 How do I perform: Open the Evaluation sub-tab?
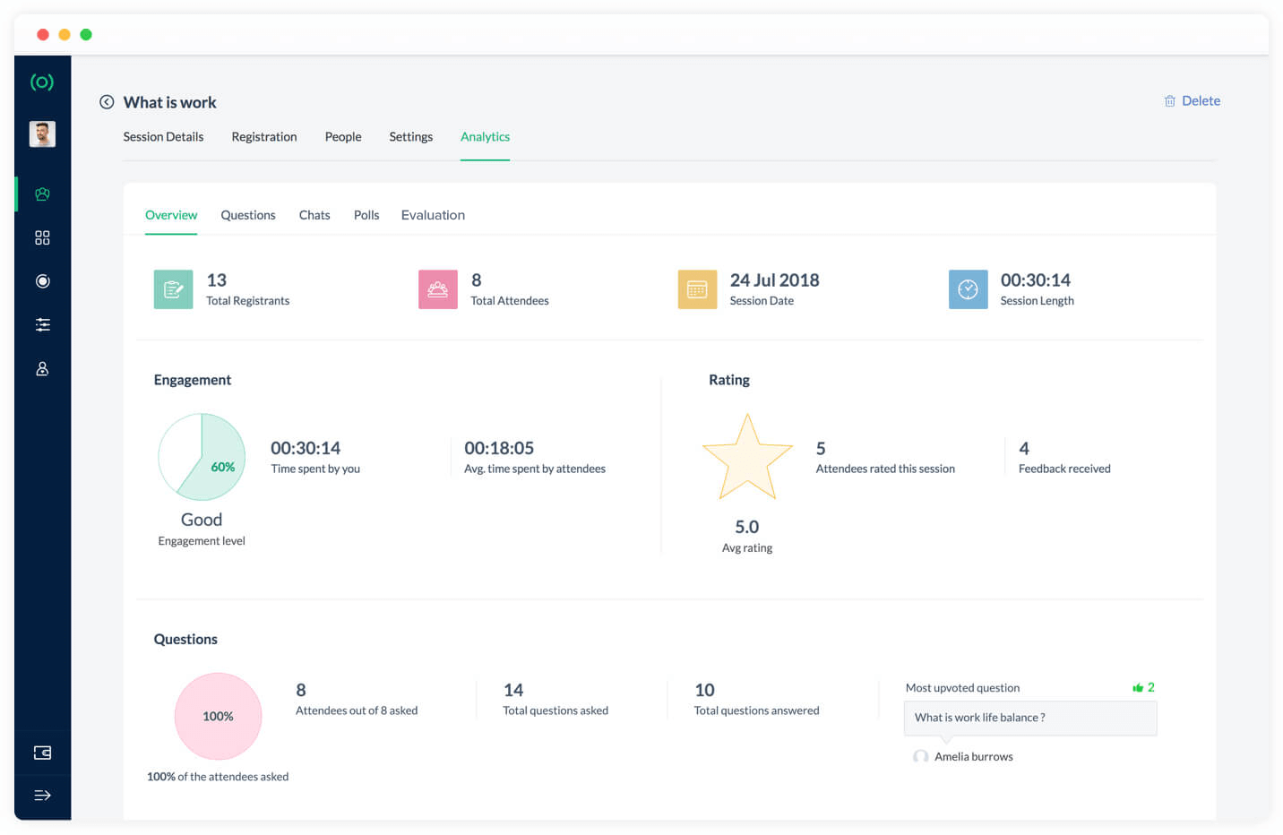click(x=433, y=215)
